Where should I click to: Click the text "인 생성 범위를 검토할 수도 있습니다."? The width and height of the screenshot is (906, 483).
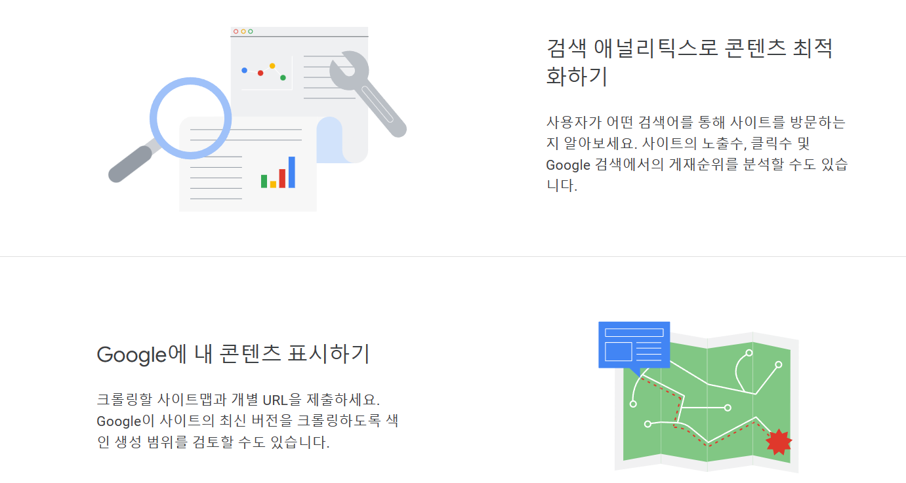point(213,442)
